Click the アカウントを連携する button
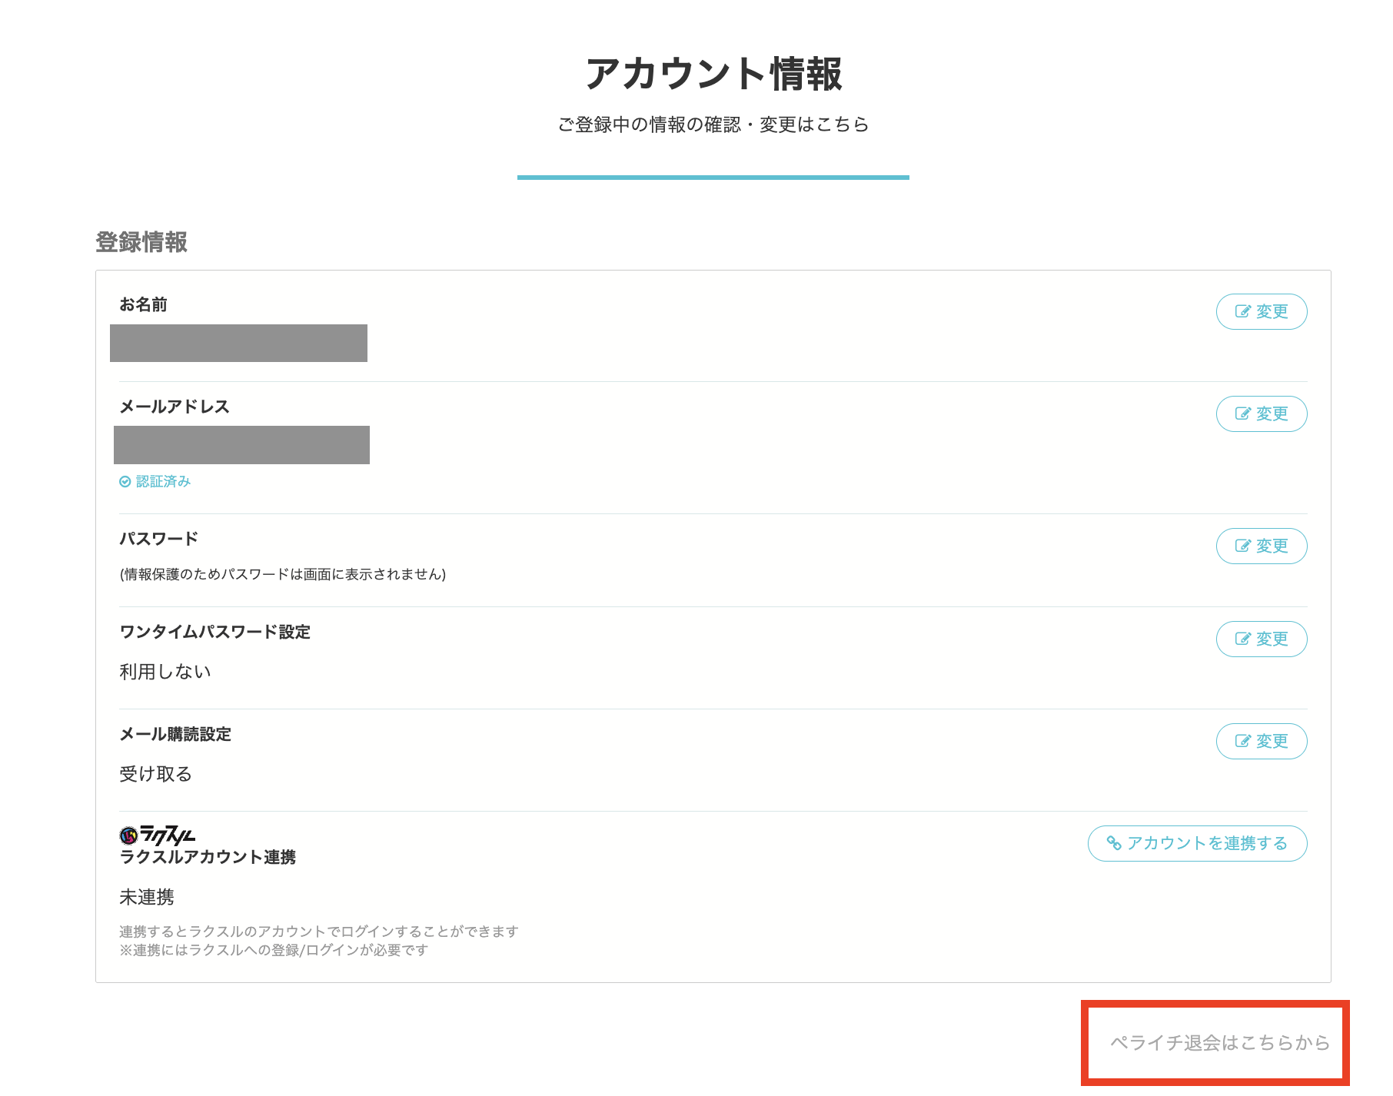The height and width of the screenshot is (1096, 1393). point(1197,843)
